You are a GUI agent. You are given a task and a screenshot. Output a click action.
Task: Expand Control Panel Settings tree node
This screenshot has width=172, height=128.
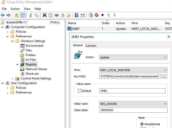tap(12, 78)
